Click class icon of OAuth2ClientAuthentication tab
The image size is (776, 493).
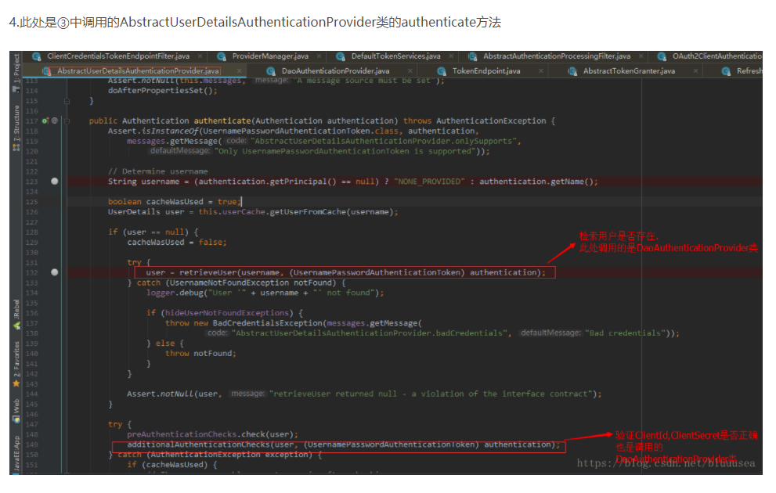tap(662, 56)
